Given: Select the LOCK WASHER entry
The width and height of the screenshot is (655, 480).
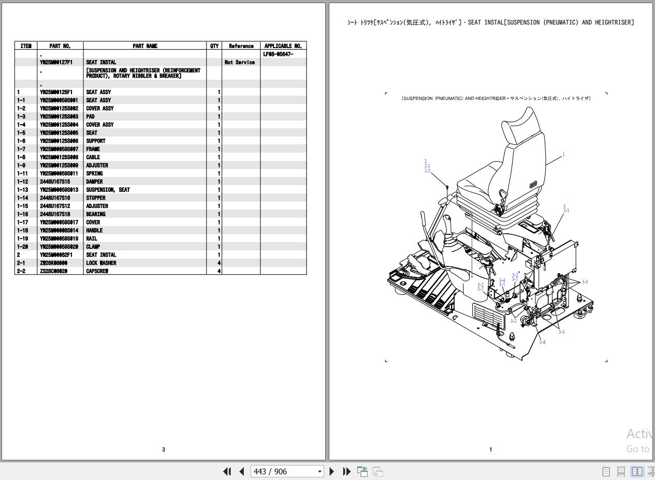Looking at the screenshot, I should coord(101,263).
